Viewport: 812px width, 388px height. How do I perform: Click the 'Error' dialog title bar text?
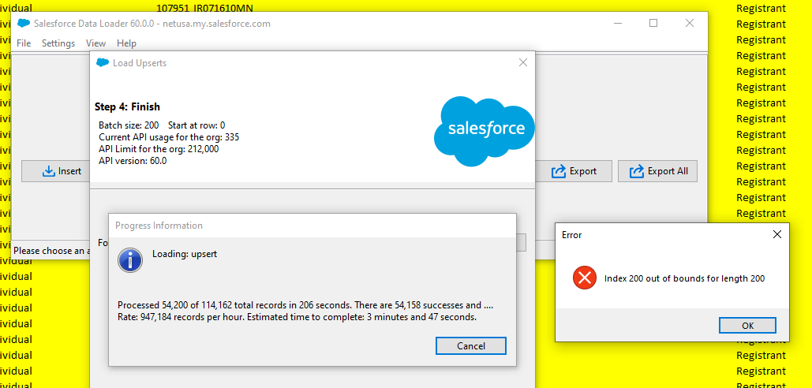tap(571, 235)
